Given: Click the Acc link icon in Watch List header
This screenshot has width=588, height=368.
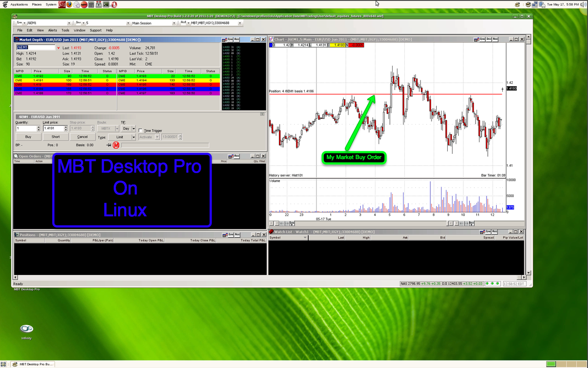Looking at the screenshot, I should tap(495, 232).
